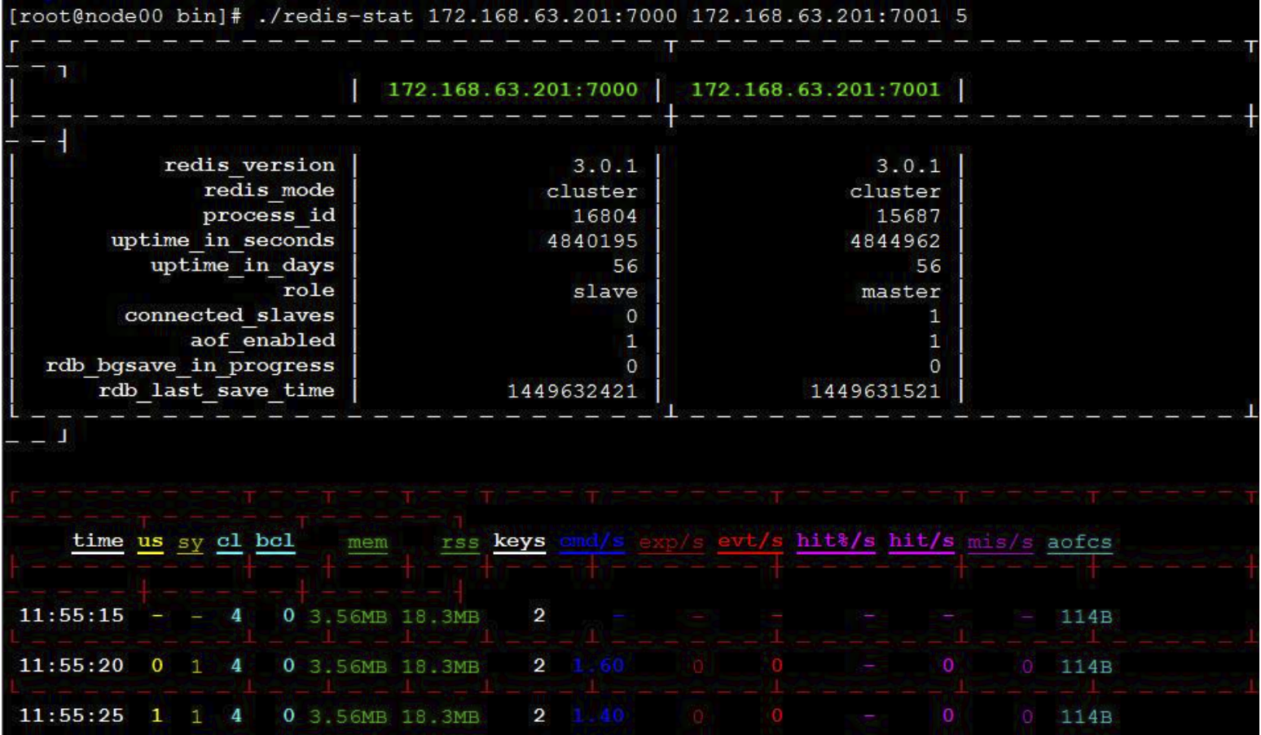This screenshot has height=735, width=1261.
Task: Click the time column header
Action: click(98, 542)
